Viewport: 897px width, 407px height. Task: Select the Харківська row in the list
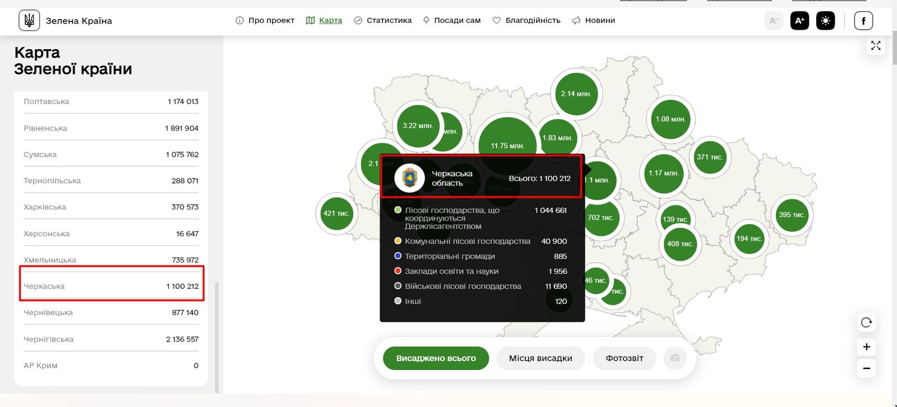(111, 207)
